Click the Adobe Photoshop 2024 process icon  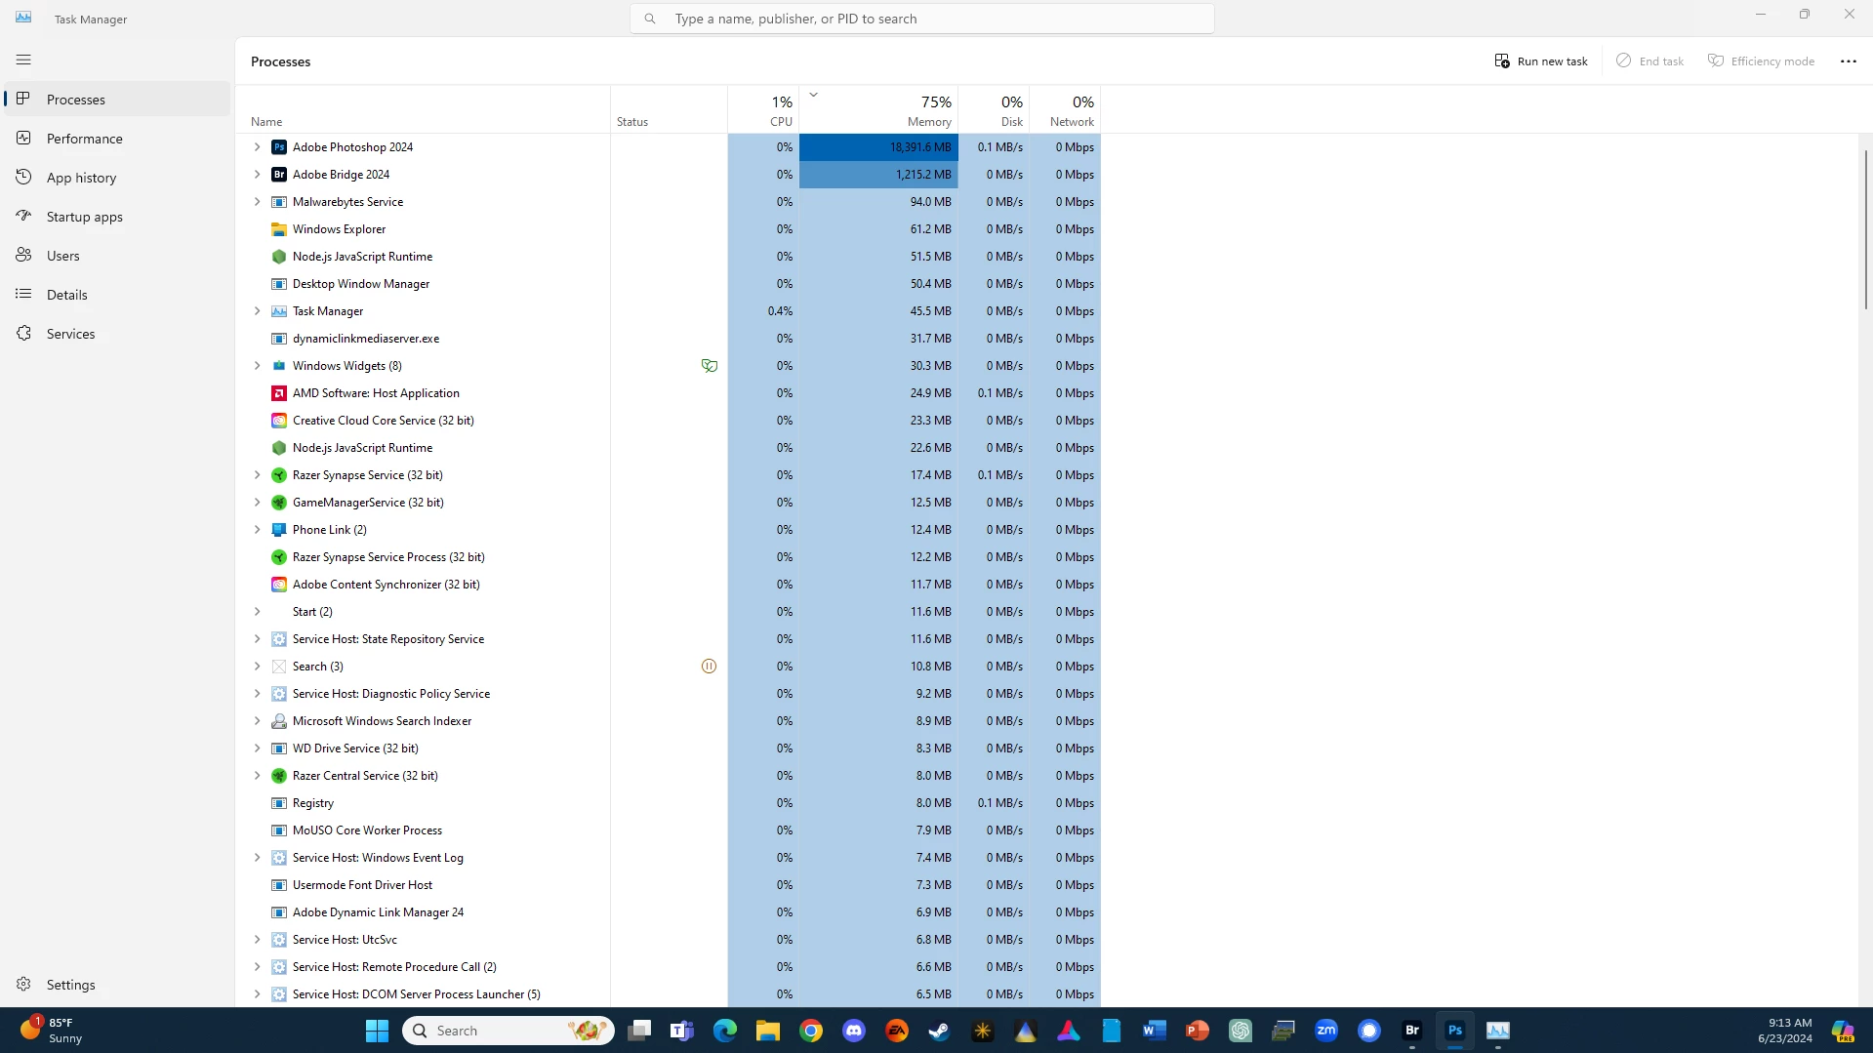(x=279, y=147)
